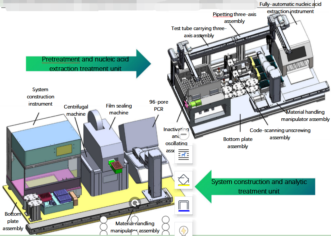The image size is (331, 236).
Task: Click the 'Pipetting three-axis assembly' label
Action: click(234, 18)
